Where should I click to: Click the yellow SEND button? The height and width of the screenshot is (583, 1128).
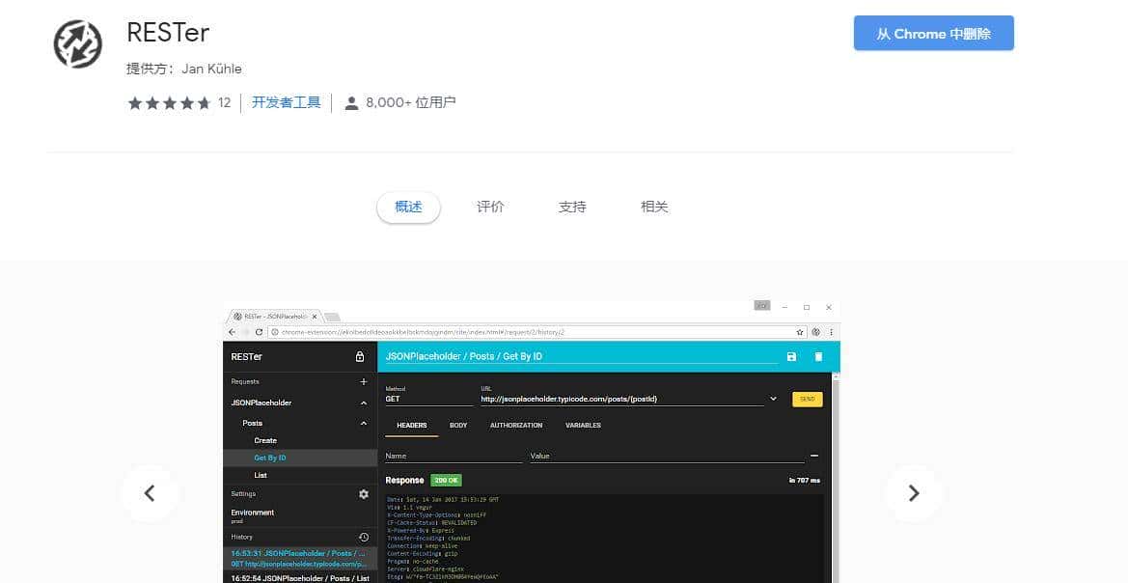coord(807,399)
